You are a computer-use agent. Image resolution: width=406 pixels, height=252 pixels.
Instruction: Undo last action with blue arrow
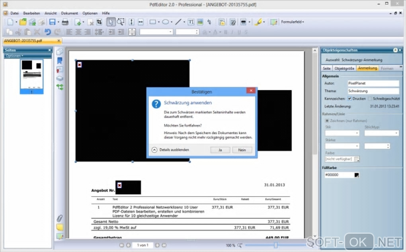[48, 32]
